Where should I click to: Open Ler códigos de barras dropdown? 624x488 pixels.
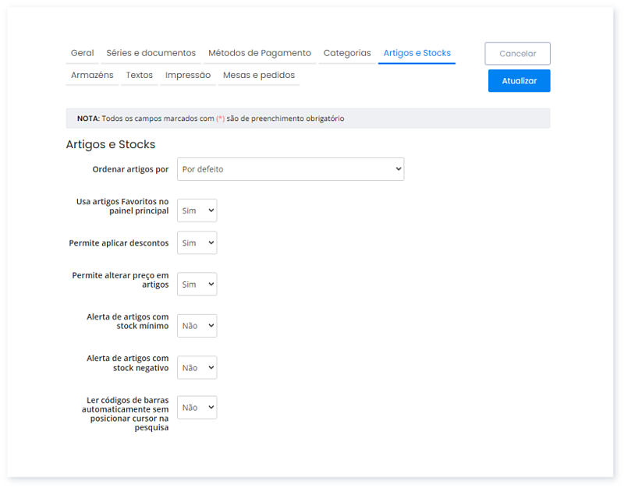pos(197,407)
